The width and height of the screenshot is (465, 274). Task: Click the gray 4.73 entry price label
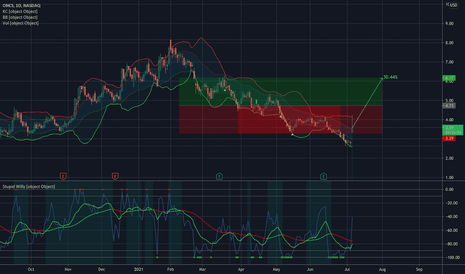click(x=449, y=106)
